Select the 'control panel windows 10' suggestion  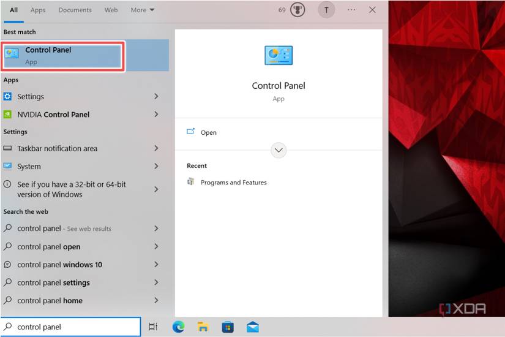84,265
